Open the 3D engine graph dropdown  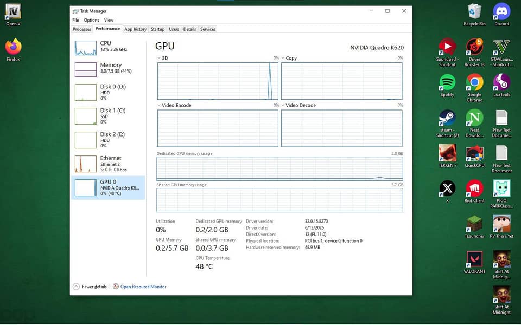pos(159,58)
